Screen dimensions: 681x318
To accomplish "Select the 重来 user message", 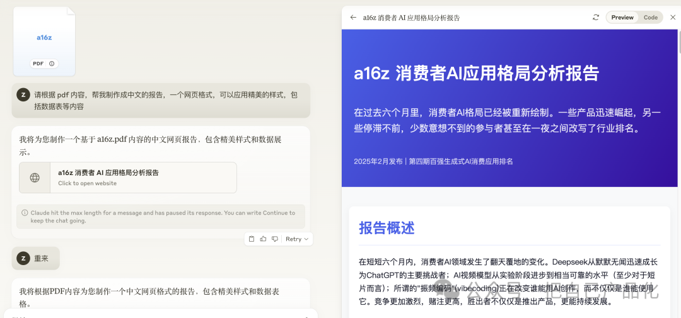I will [x=35, y=259].
